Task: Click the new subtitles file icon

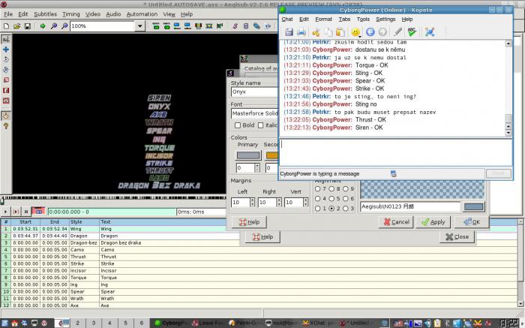Action: (x=6, y=26)
